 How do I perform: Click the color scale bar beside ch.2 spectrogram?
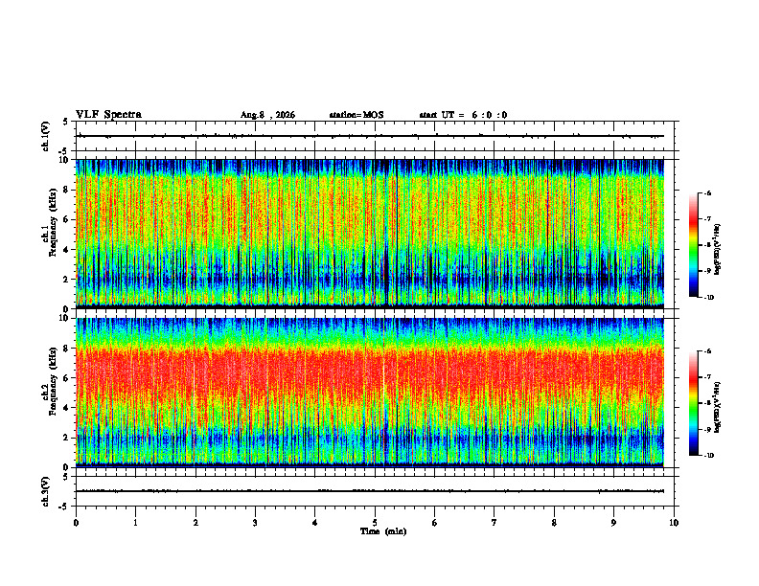693,403
